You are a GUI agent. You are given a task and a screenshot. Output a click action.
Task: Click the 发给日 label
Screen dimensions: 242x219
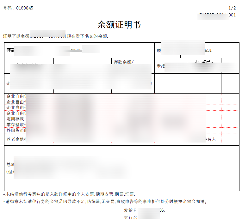point(130,210)
